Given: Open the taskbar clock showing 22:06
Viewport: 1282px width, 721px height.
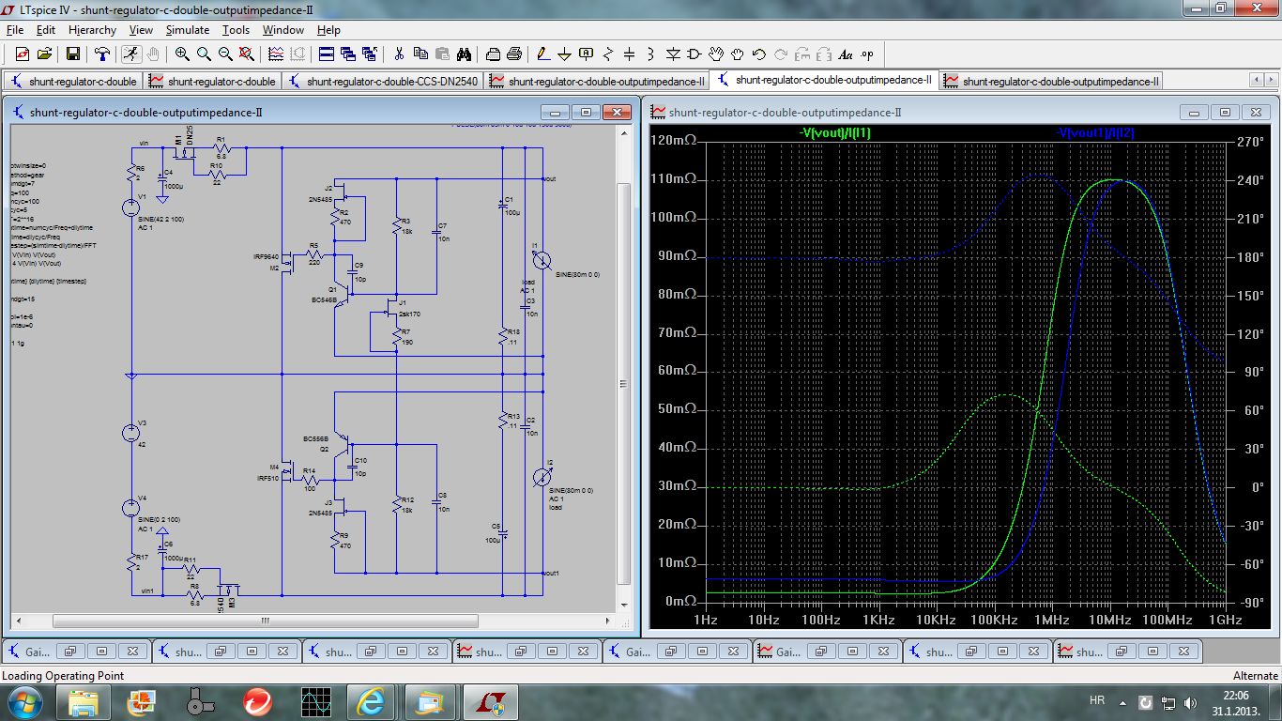Looking at the screenshot, I should coord(1235,701).
